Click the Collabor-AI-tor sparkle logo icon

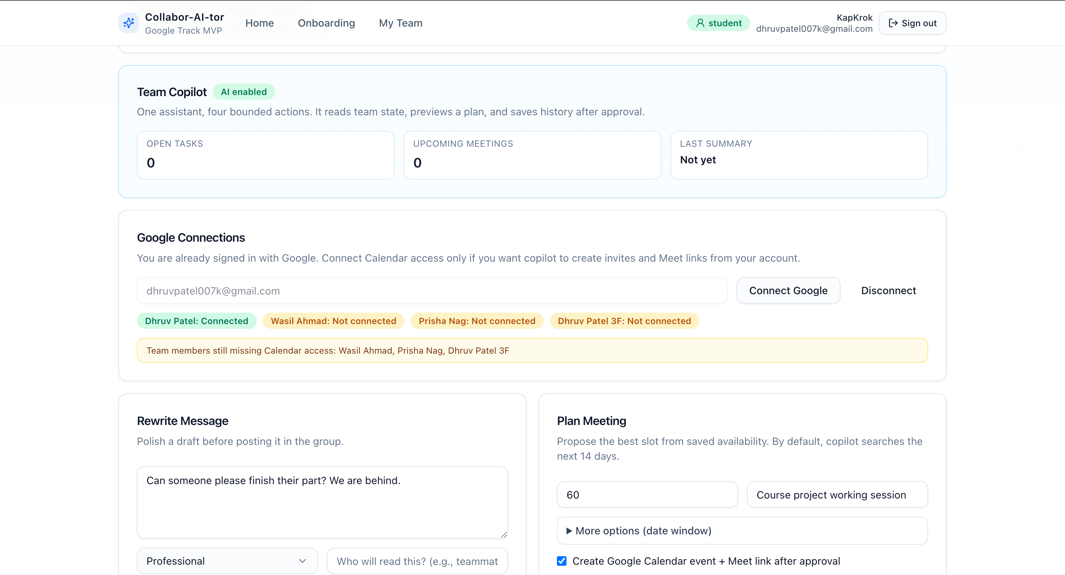pos(129,23)
